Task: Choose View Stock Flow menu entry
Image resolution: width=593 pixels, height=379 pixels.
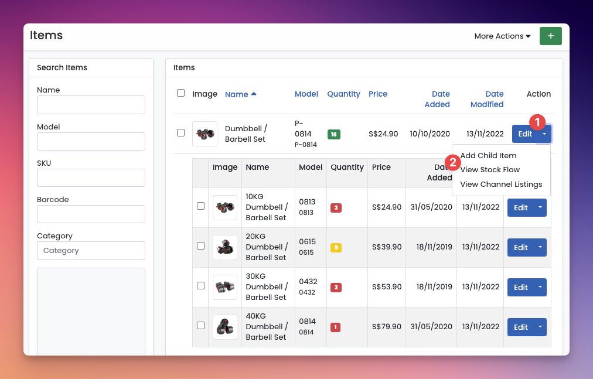Action: pos(490,170)
